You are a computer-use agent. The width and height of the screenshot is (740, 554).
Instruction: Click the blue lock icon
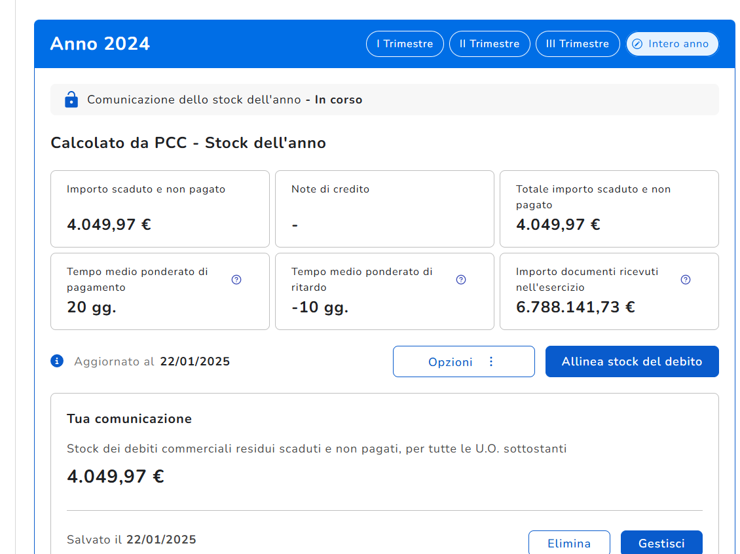click(x=71, y=100)
